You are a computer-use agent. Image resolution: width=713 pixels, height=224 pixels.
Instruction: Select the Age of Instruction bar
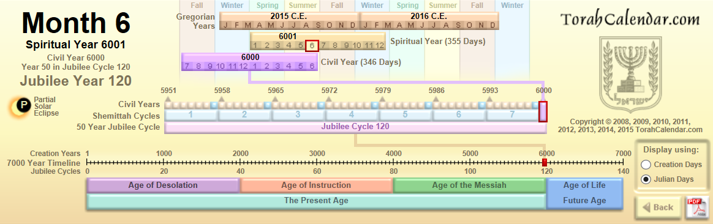click(x=316, y=185)
